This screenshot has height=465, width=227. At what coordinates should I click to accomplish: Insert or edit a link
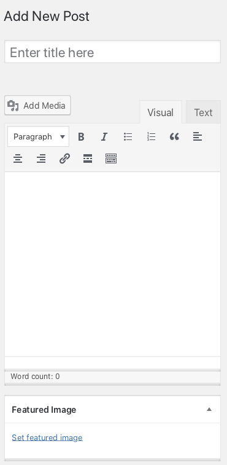(64, 159)
